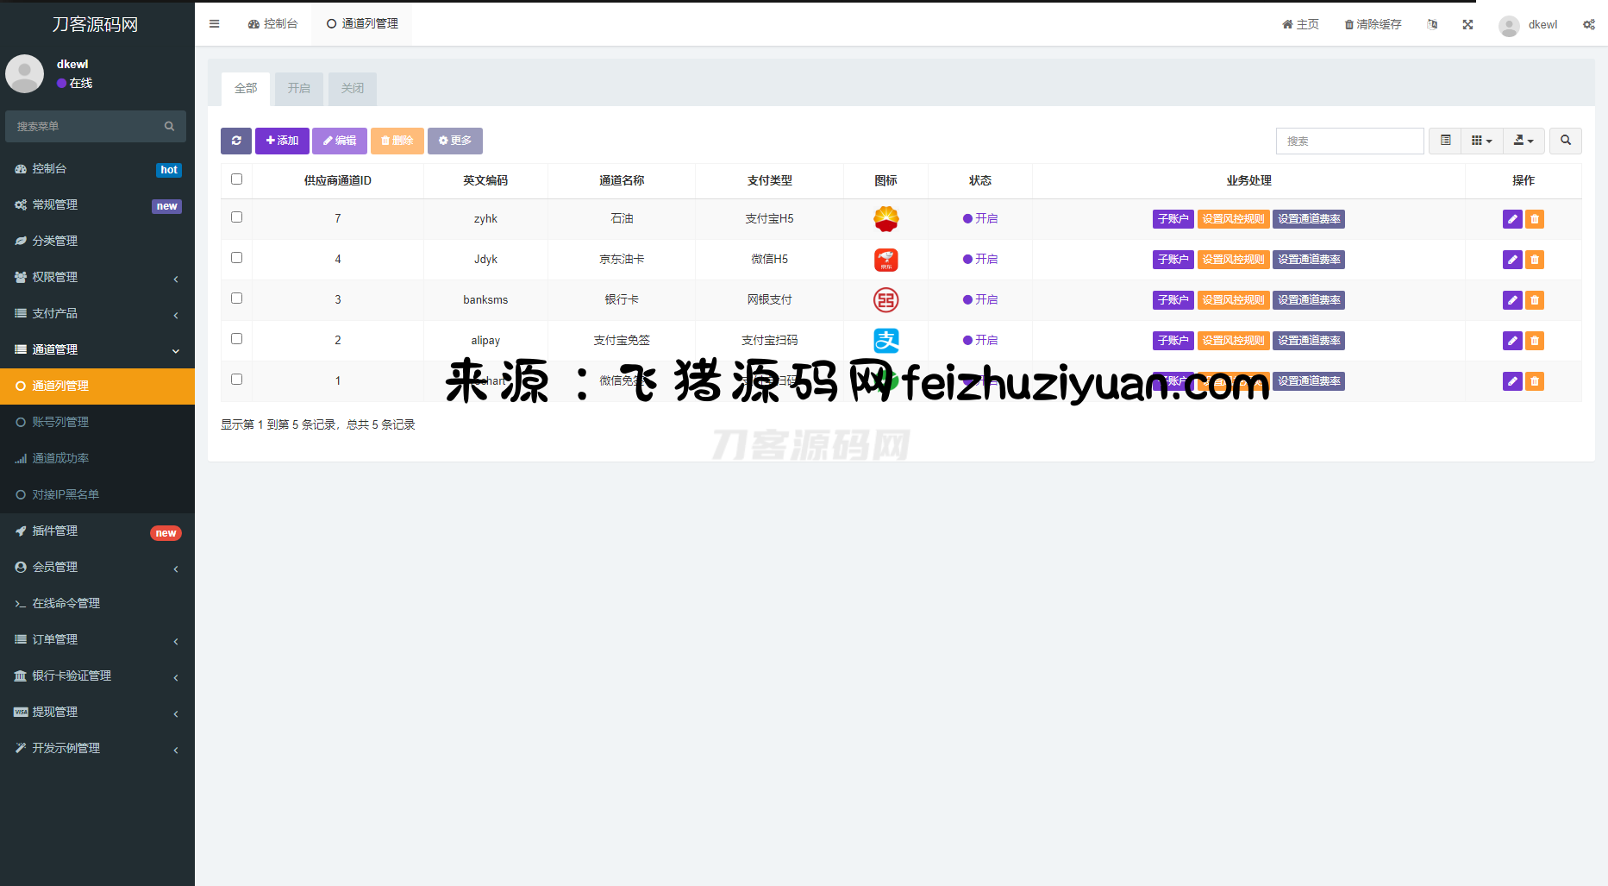Open the column visibility grid dropdown

[1481, 141]
